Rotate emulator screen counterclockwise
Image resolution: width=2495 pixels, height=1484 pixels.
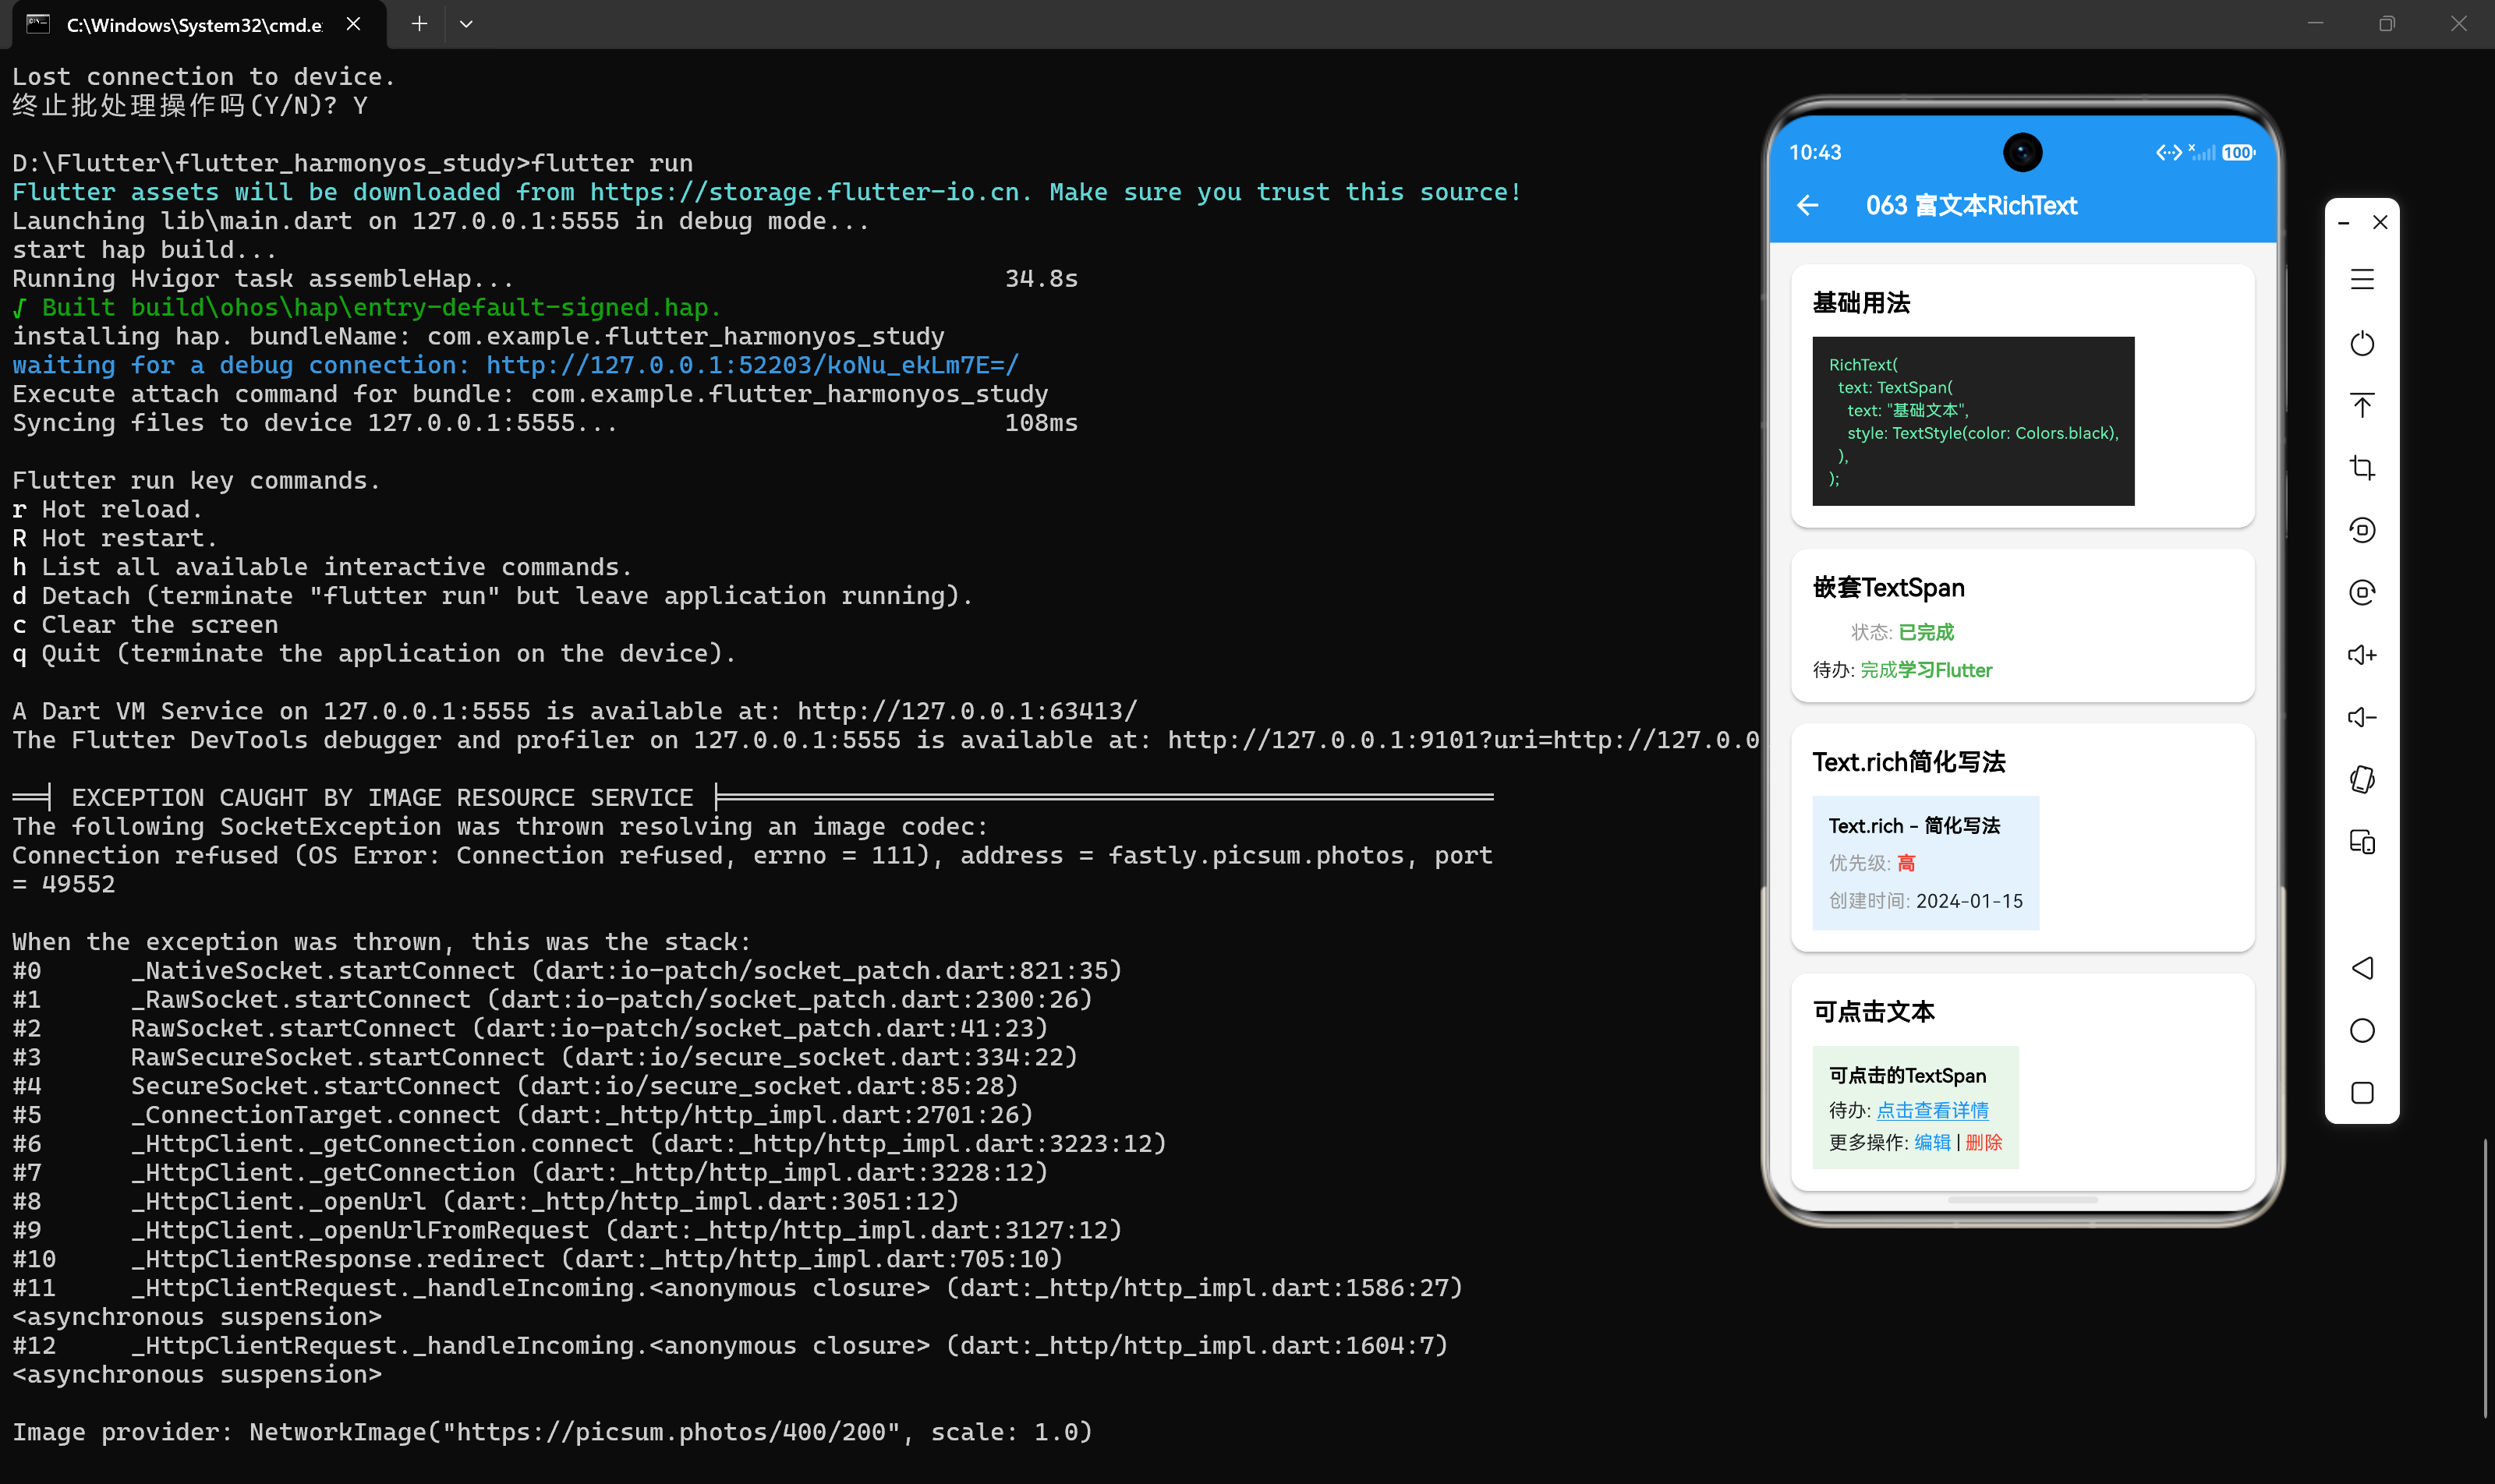[2362, 530]
